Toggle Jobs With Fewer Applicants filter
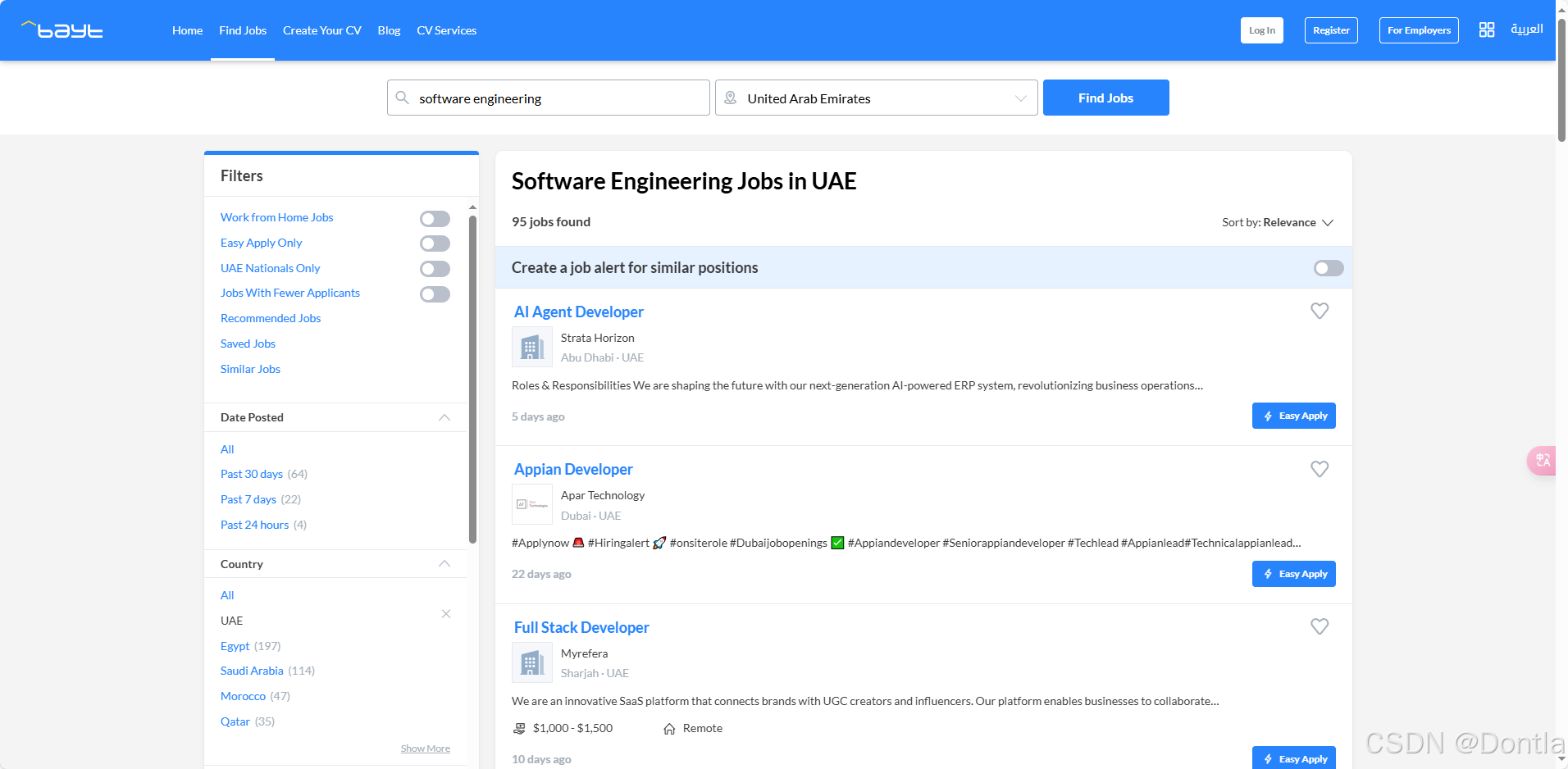The image size is (1568, 769). pos(435,294)
